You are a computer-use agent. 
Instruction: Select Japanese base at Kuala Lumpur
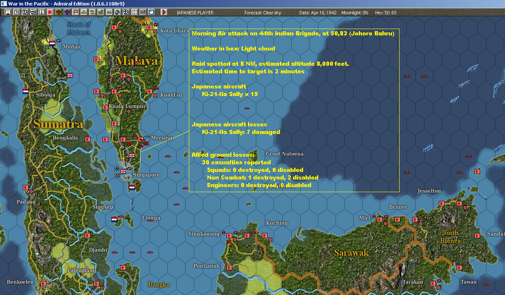pyautogui.click(x=105, y=107)
